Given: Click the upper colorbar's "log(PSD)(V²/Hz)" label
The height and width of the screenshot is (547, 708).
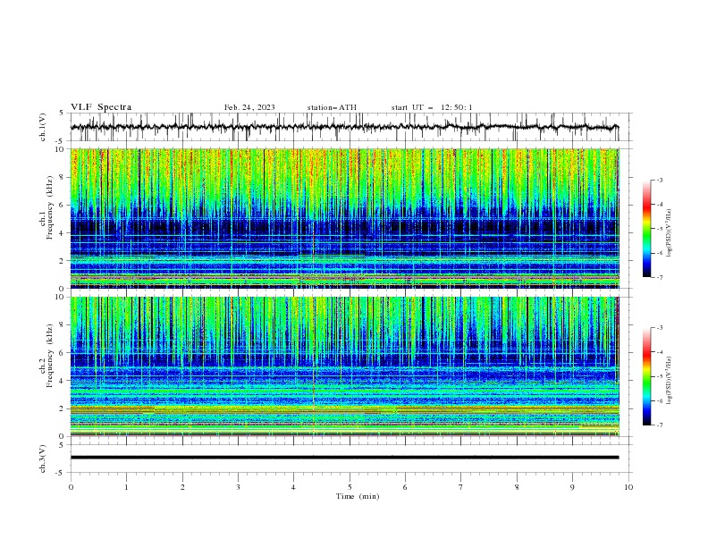Looking at the screenshot, I should pyautogui.click(x=670, y=233).
